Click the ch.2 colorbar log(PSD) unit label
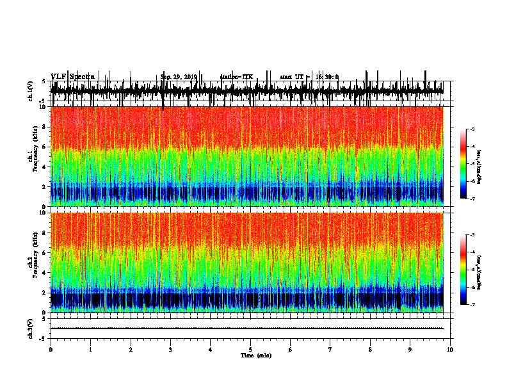Screen dimensions: 507x392 (x=479, y=272)
